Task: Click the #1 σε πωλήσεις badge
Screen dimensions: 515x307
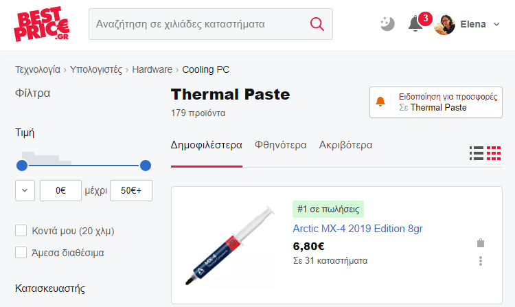Action: point(328,209)
